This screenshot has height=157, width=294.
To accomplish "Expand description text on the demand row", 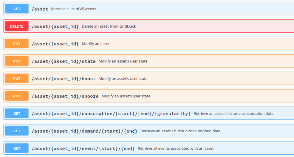I will pyautogui.click(x=181, y=131).
